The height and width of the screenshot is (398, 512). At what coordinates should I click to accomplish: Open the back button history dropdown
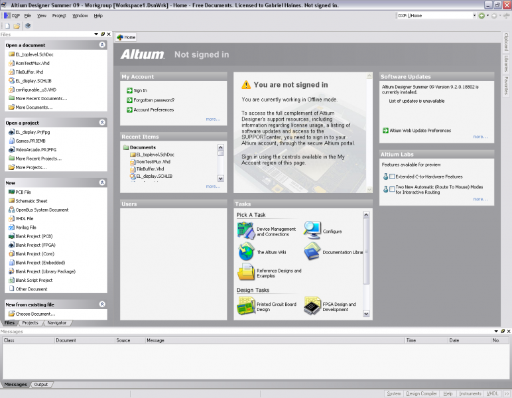[x=488, y=16]
